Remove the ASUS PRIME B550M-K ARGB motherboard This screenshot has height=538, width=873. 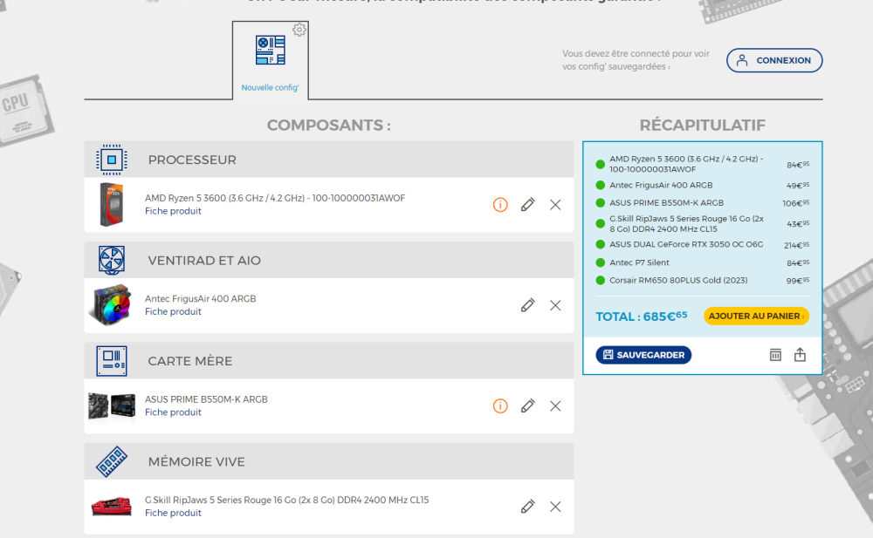[555, 406]
